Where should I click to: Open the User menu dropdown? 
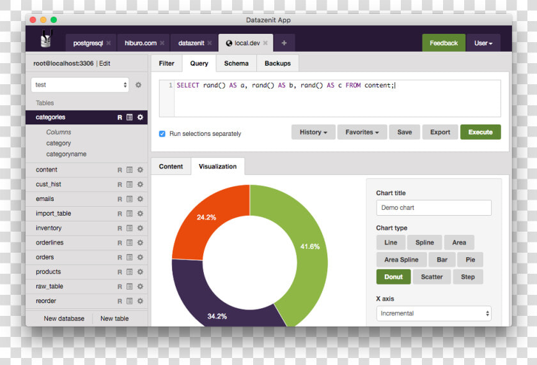(483, 43)
